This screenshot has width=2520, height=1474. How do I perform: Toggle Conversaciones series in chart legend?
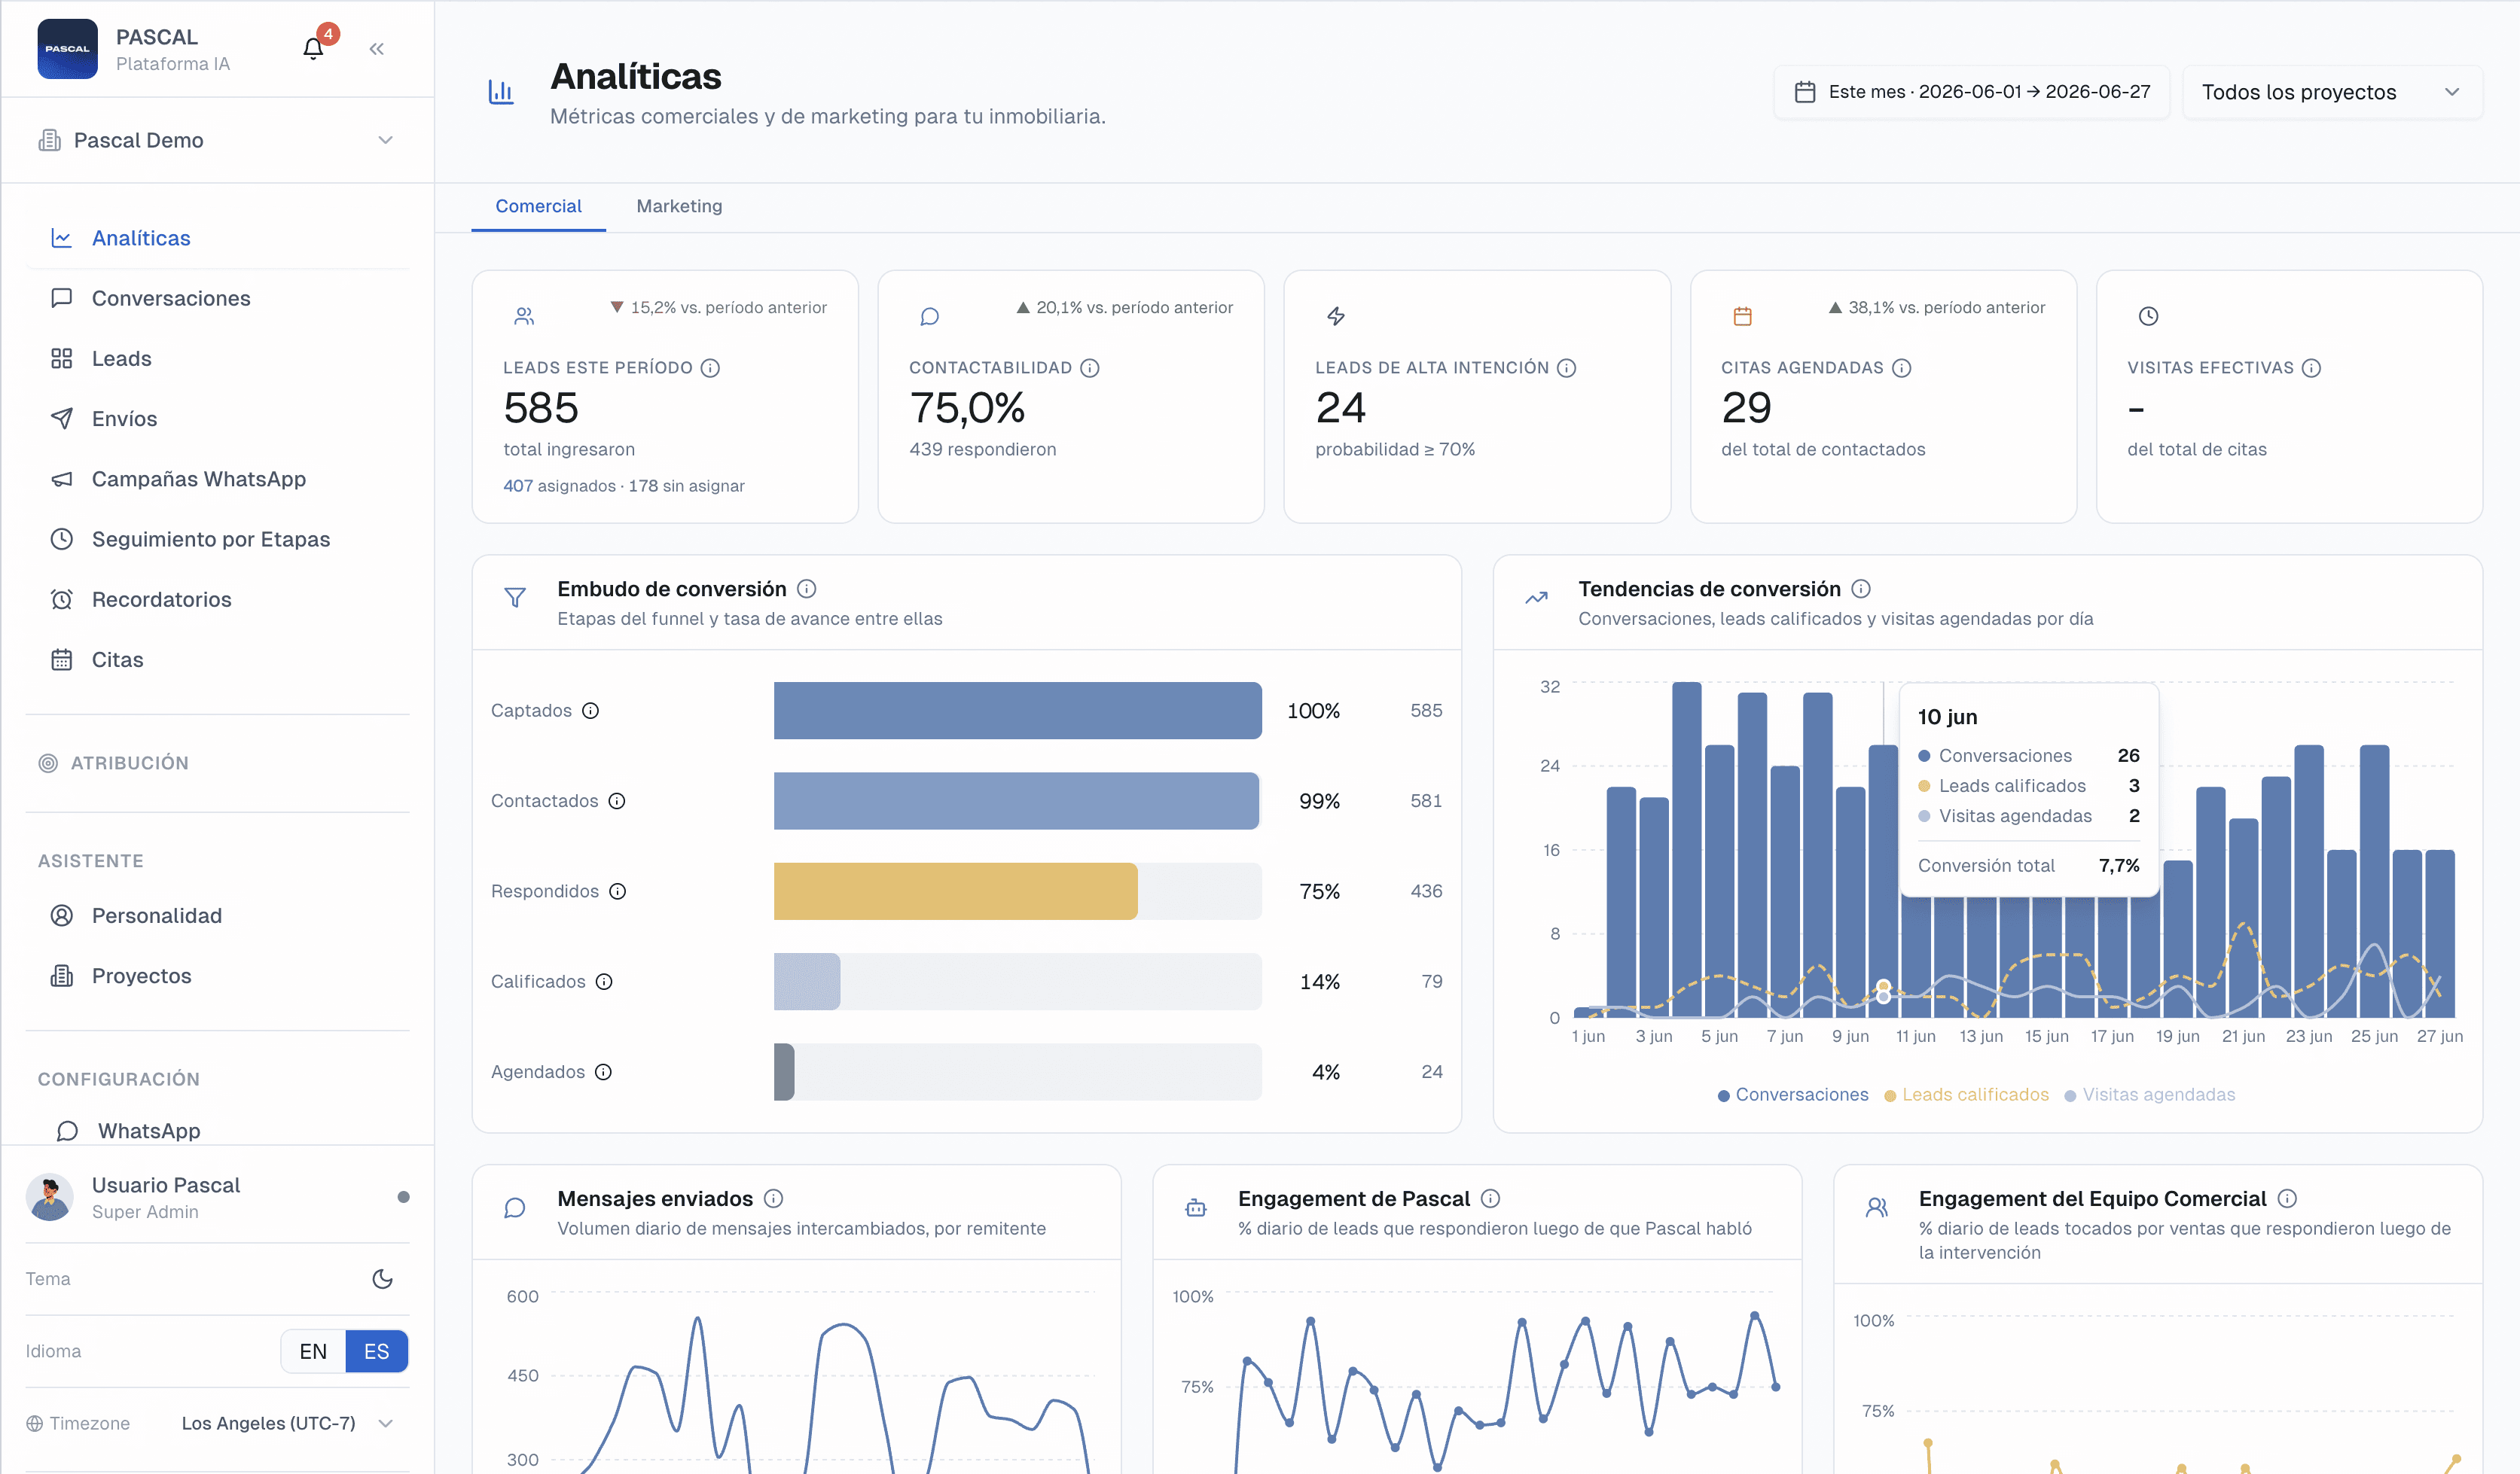point(1793,1095)
